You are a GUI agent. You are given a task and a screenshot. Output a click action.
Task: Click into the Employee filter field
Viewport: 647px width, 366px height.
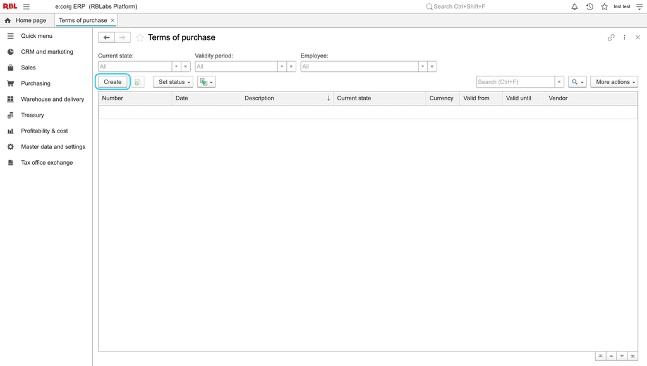pyautogui.click(x=360, y=66)
